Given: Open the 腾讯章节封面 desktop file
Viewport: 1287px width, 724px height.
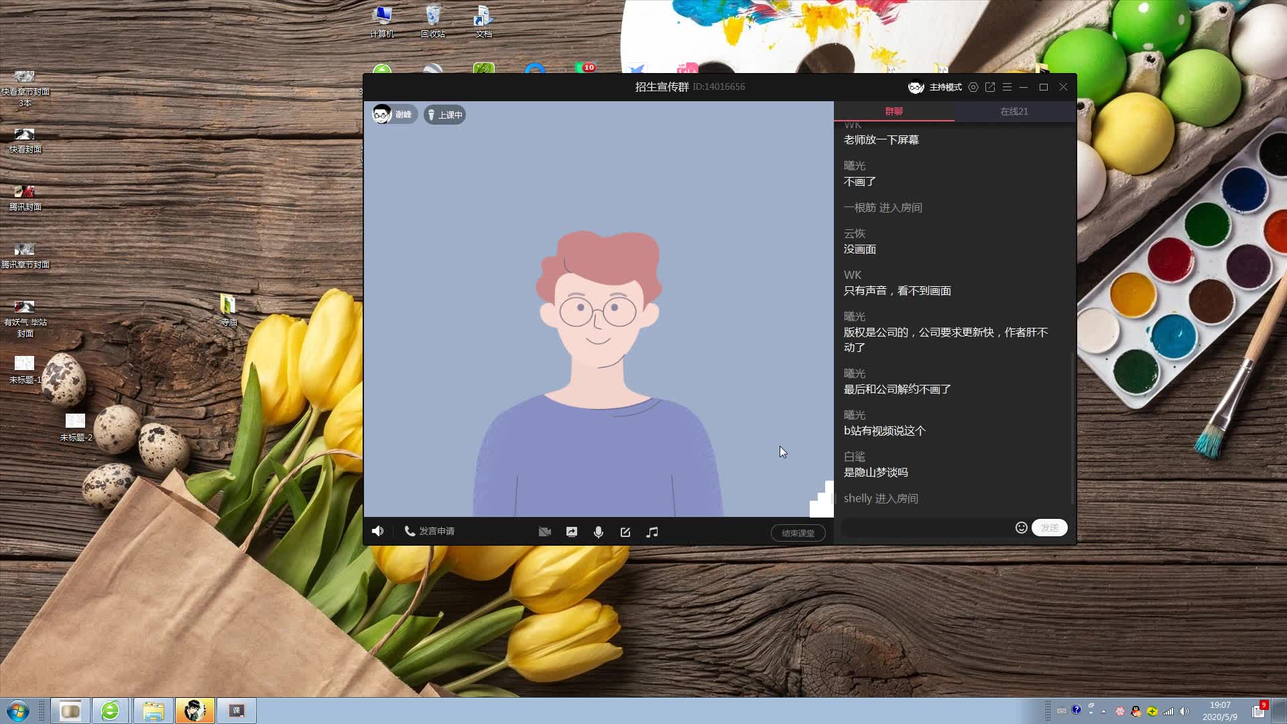Looking at the screenshot, I should click(25, 256).
